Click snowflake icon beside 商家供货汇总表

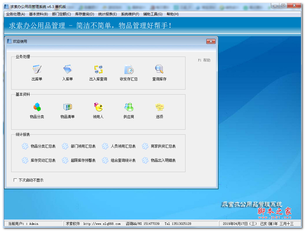pyautogui.click(x=145, y=146)
